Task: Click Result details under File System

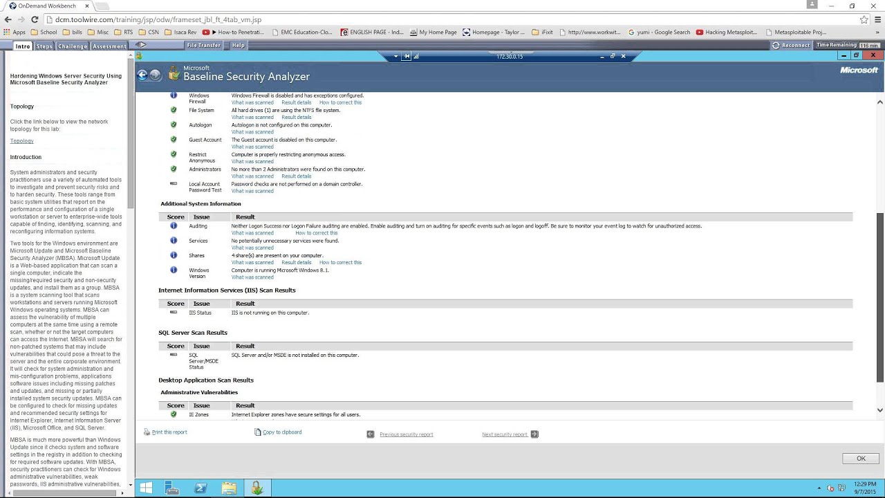Action: (296, 117)
